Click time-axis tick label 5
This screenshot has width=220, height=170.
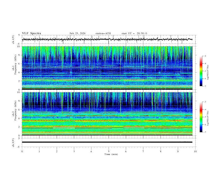click(x=109, y=151)
